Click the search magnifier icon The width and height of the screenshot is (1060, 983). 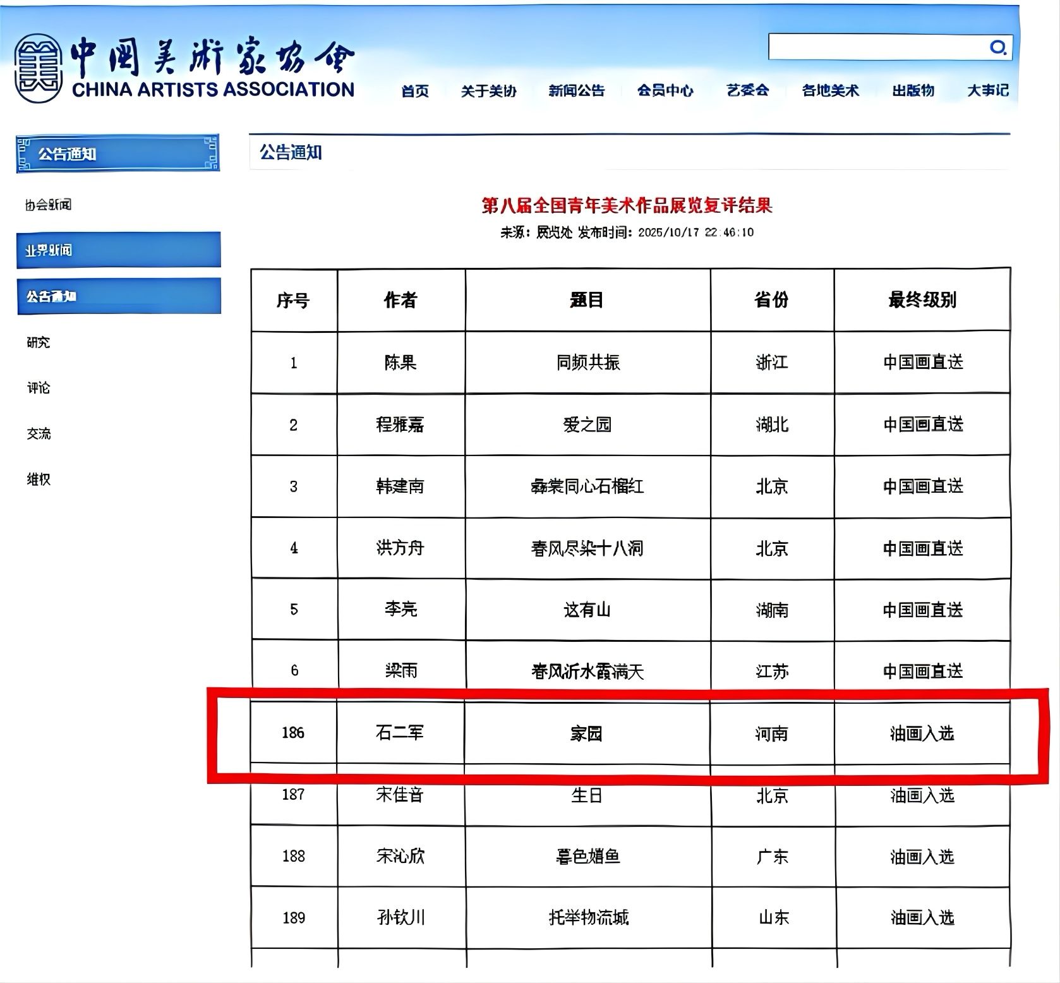tap(997, 47)
